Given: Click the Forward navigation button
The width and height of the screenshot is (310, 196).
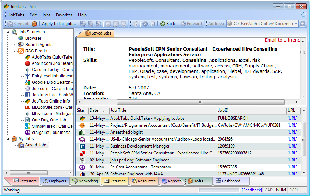Looking at the screenshot, I should tap(191, 24).
